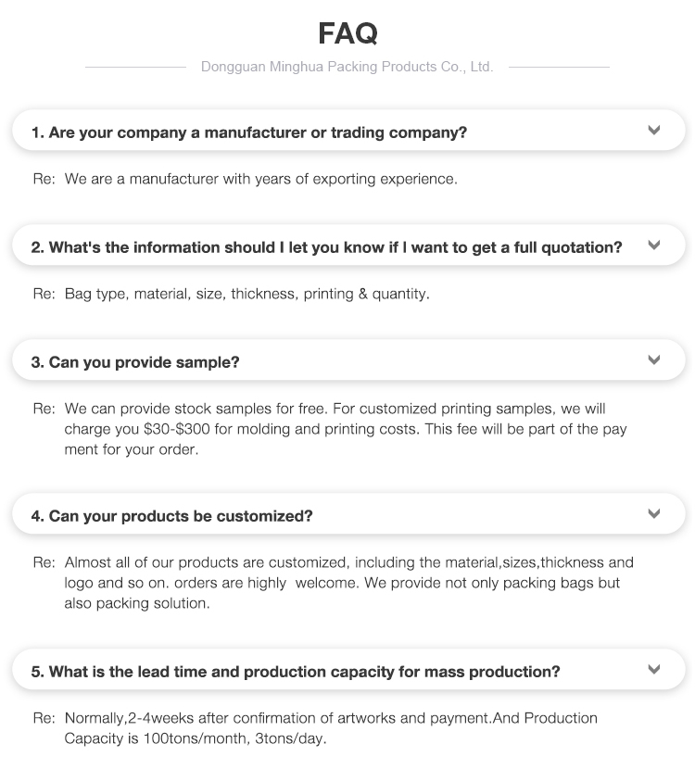Click the FAQ page heading
Viewport: 695px width, 769px height.
coord(347,33)
